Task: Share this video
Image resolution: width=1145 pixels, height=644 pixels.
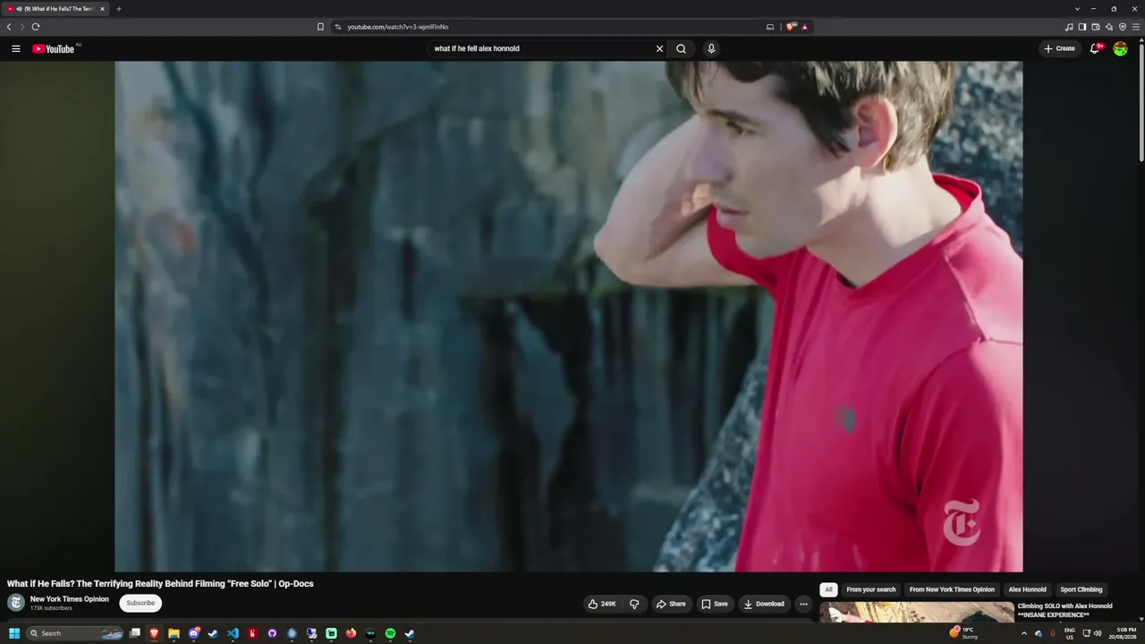Action: 671,604
